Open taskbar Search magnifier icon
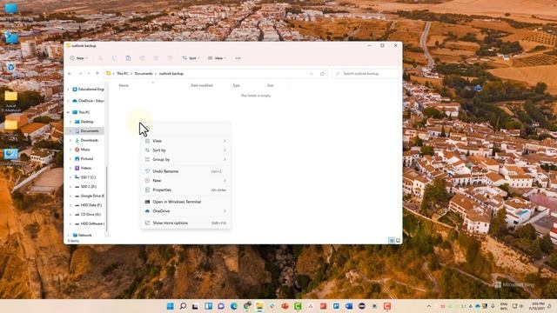Image resolution: width=557 pixels, height=313 pixels. tap(183, 306)
